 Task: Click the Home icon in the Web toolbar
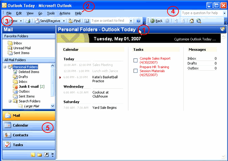[192, 21]
